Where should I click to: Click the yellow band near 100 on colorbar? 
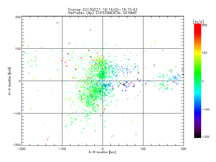click(x=198, y=53)
